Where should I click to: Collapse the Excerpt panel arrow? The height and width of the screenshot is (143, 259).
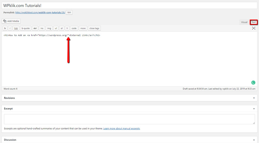click(254, 109)
